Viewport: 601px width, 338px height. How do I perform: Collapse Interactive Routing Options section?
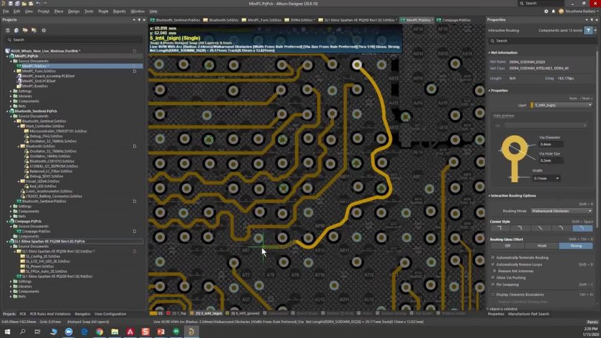(490, 195)
